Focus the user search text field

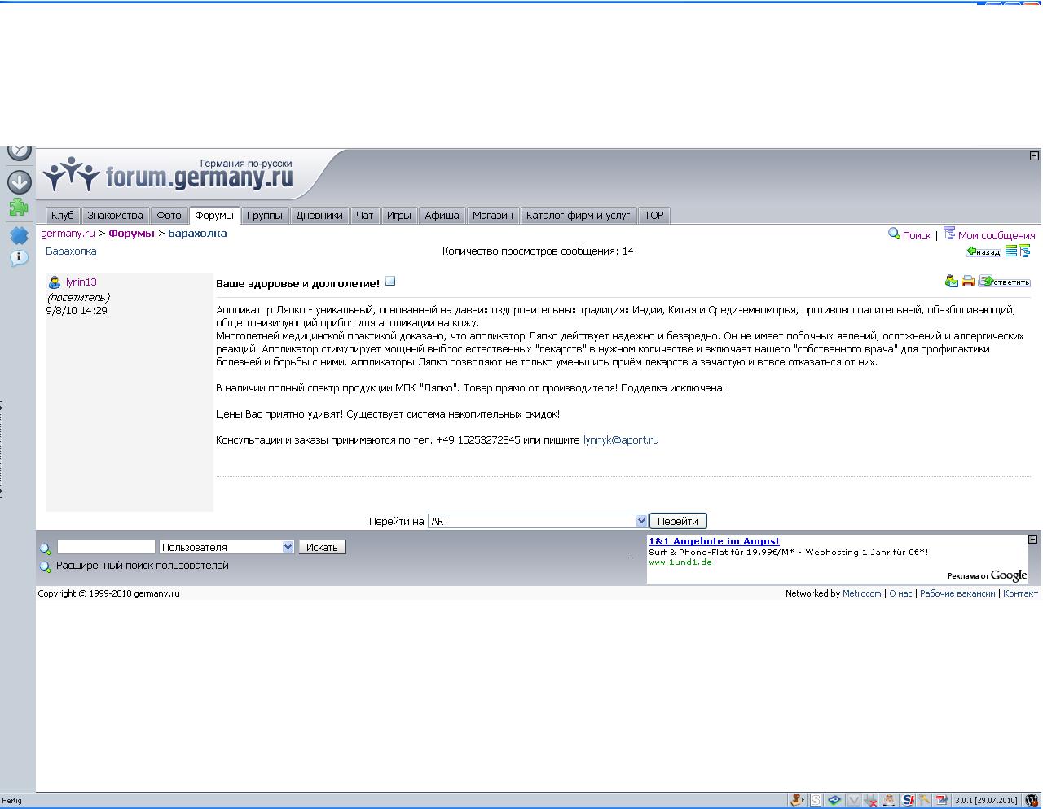pyautogui.click(x=106, y=547)
